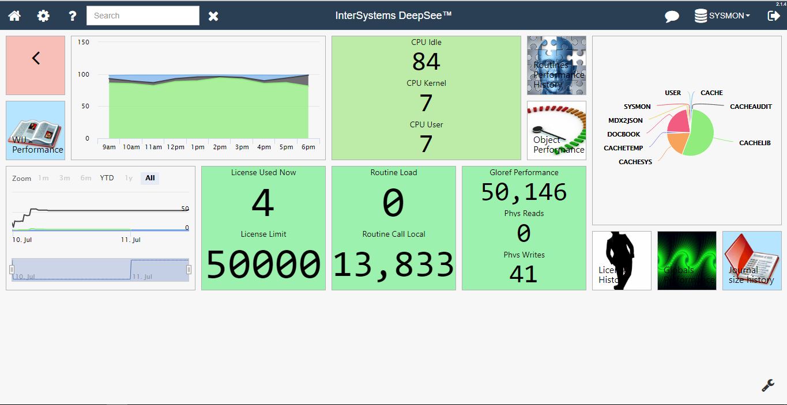Click the Routine Load label
Image resolution: width=787 pixels, height=405 pixels.
tap(394, 172)
